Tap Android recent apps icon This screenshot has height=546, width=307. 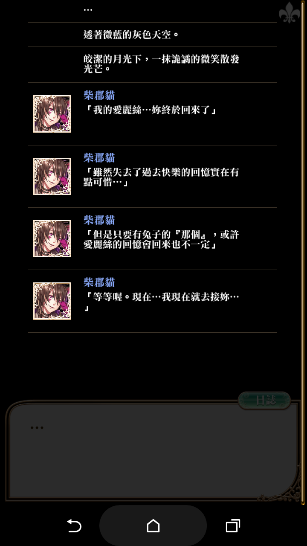pos(232,526)
